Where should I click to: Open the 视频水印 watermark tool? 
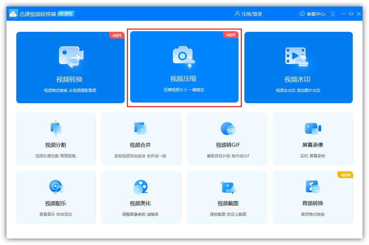click(299, 68)
